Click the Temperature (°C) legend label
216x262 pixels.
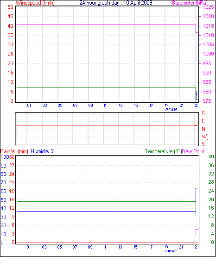[x=163, y=151]
